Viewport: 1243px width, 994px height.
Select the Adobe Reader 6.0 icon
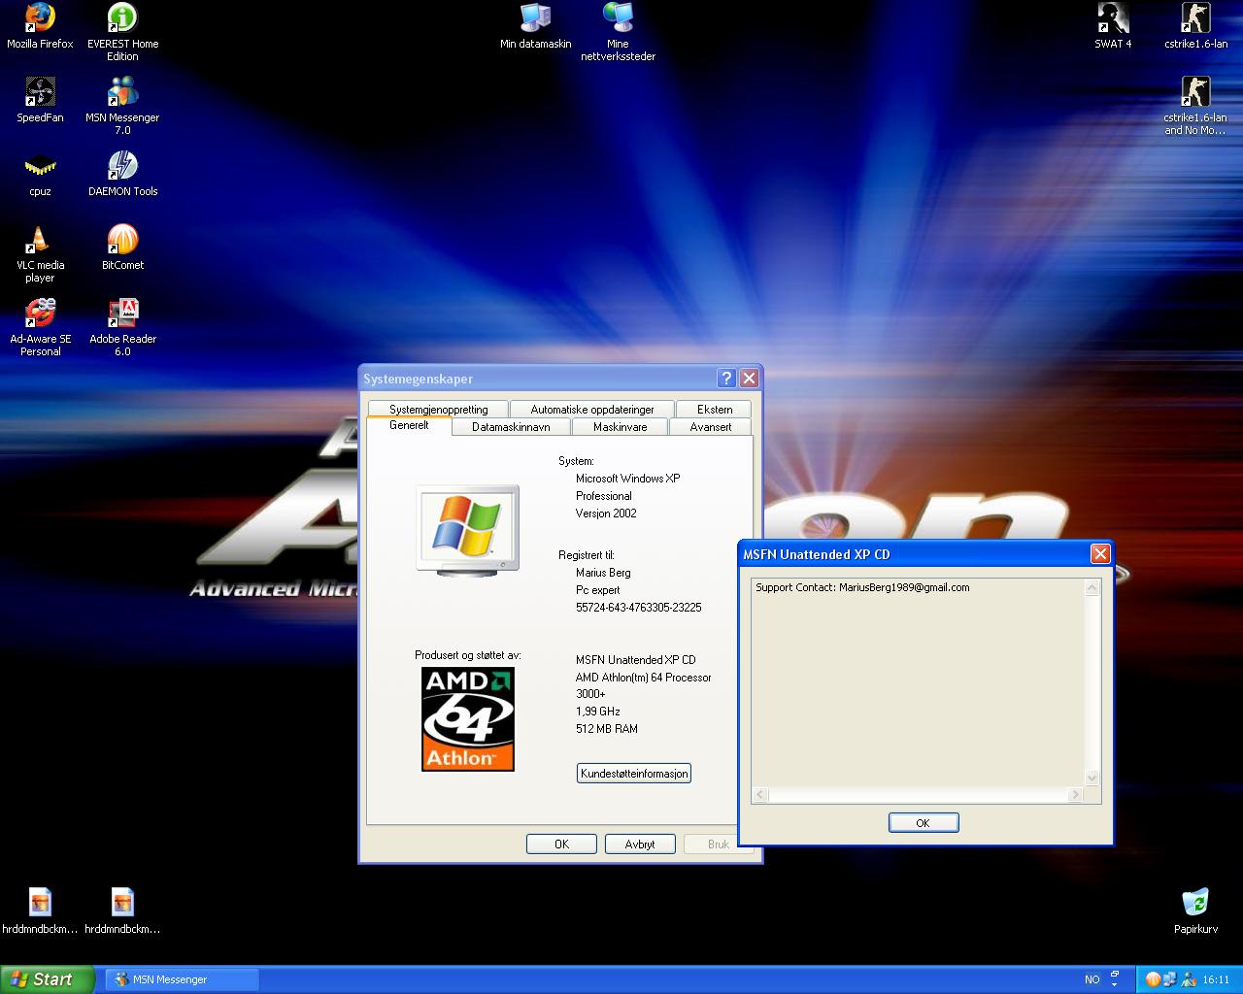point(122,327)
